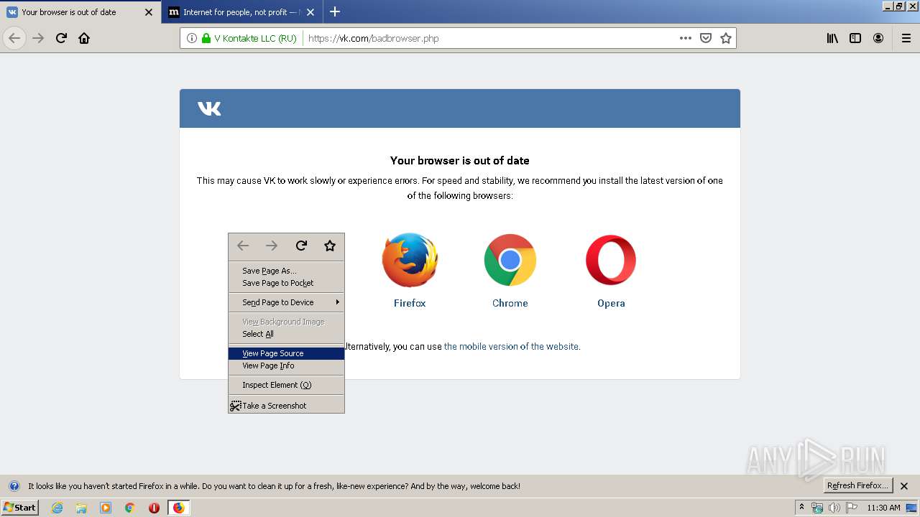Launch Opera from taskbar

tap(154, 508)
